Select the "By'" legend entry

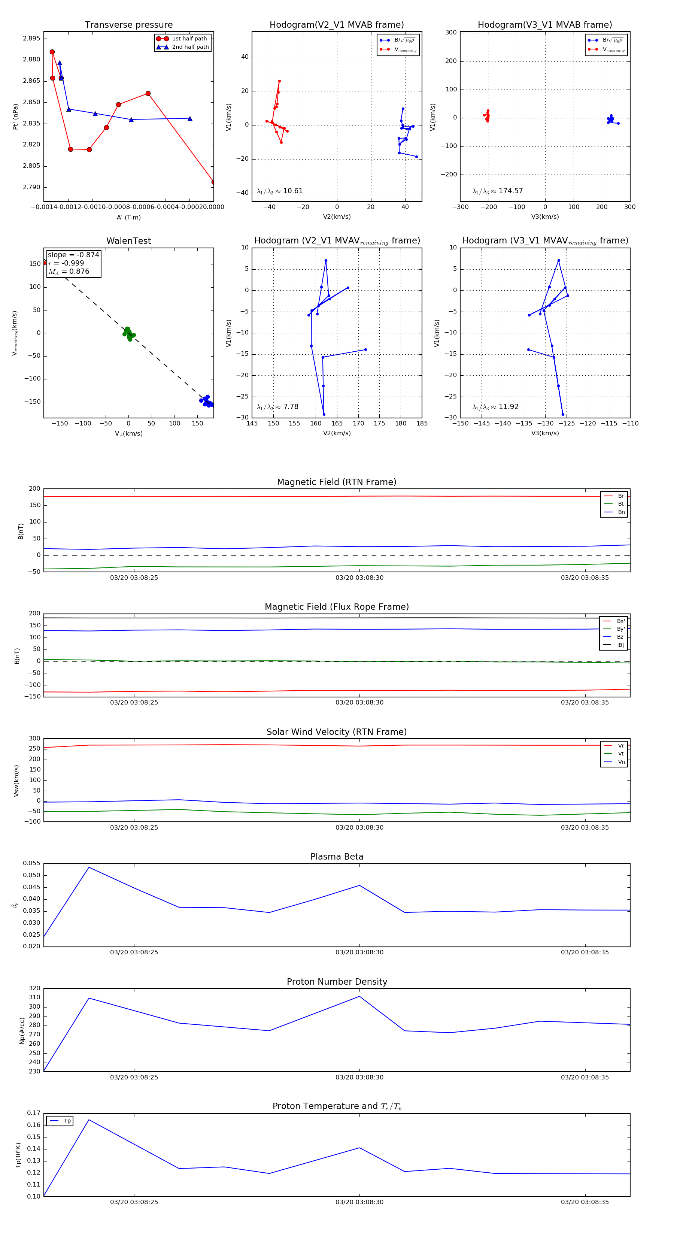[614, 629]
